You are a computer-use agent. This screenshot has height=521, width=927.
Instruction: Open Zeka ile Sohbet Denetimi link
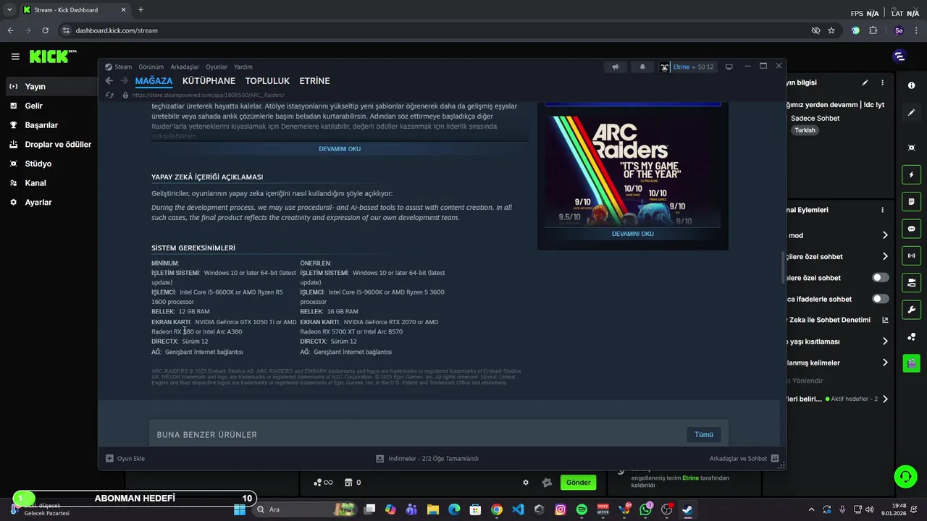click(885, 320)
